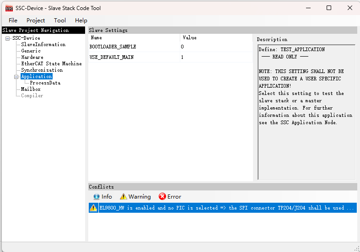360x252 pixels.
Task: Collapse the SSC-Device root node
Action: pyautogui.click(x=8, y=38)
